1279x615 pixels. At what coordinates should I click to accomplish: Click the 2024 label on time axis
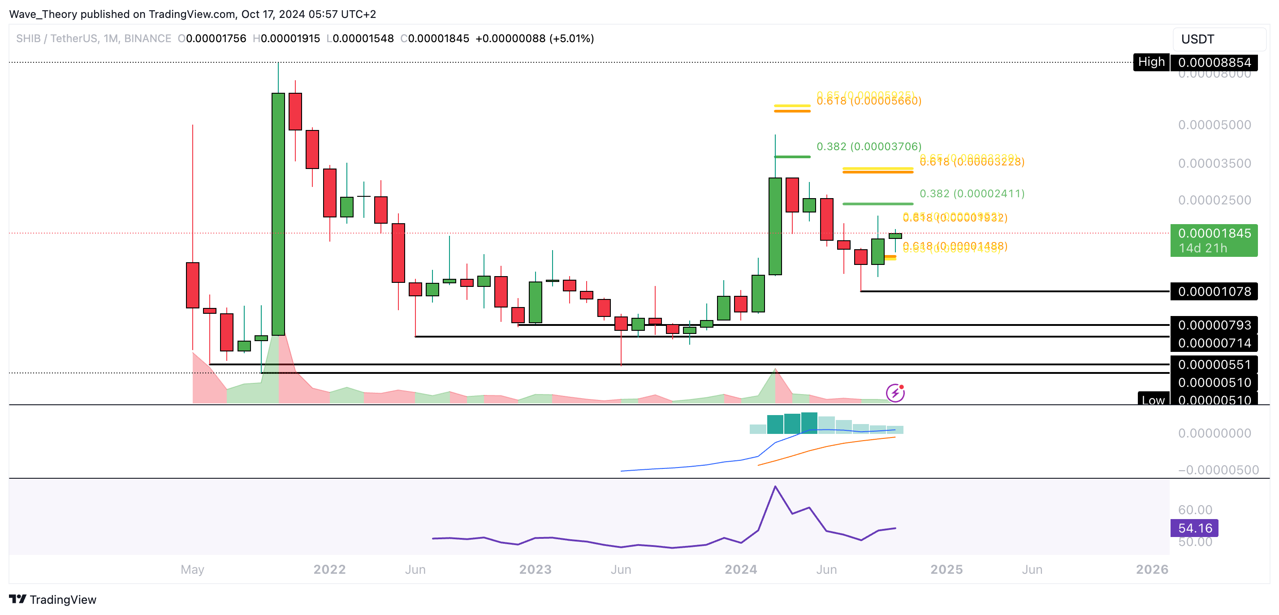(740, 569)
